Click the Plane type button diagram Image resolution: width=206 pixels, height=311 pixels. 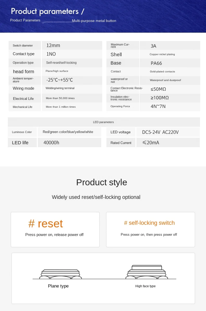click(60, 274)
